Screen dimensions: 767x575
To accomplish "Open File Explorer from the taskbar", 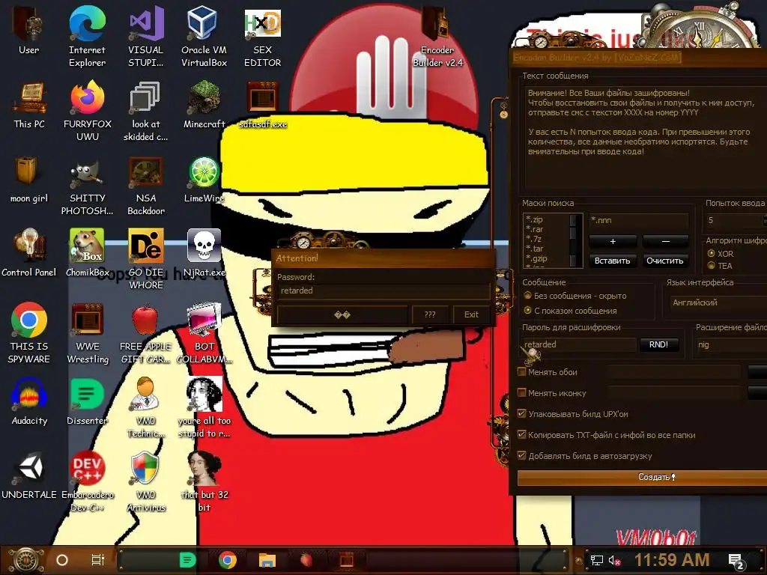I will pyautogui.click(x=267, y=560).
